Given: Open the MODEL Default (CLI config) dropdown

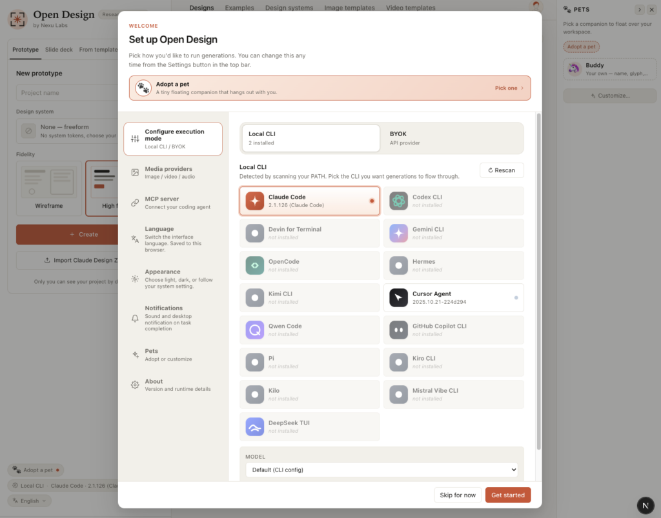Looking at the screenshot, I should click(382, 470).
